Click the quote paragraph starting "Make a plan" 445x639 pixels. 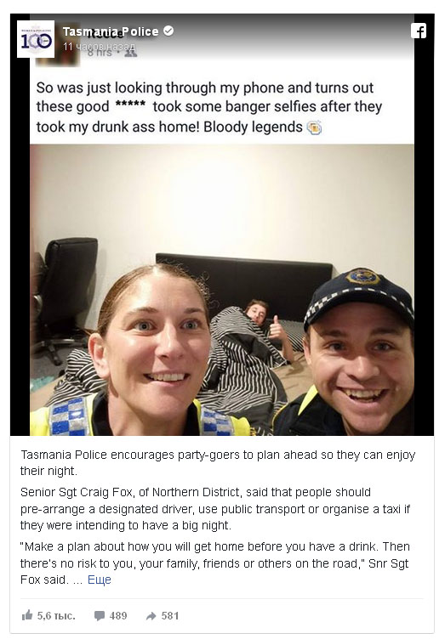[x=215, y=563]
